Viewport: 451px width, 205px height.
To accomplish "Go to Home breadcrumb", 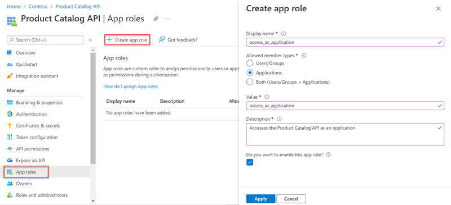I will tap(14, 6).
